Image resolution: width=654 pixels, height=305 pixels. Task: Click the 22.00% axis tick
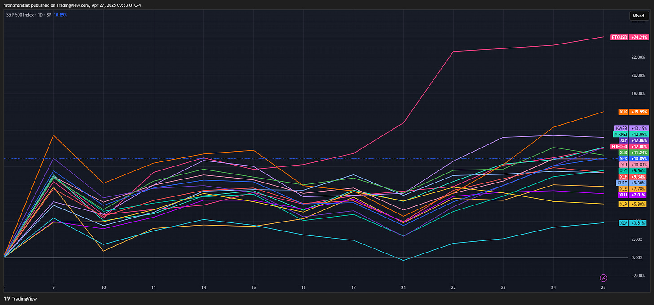pyautogui.click(x=638, y=57)
